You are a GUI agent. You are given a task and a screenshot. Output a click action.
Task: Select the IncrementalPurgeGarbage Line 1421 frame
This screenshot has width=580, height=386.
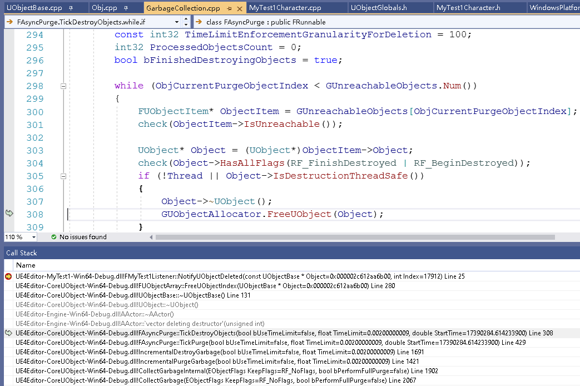[x=217, y=362]
